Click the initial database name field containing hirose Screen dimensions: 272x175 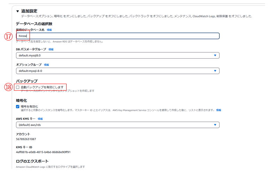(x=118, y=36)
